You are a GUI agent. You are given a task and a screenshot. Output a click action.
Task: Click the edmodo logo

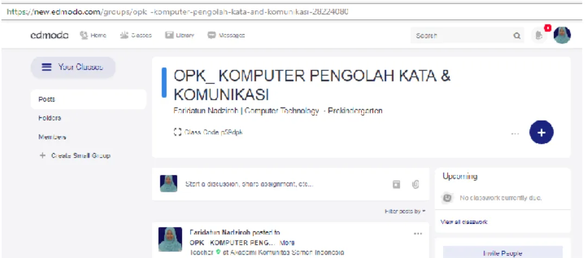pos(49,35)
